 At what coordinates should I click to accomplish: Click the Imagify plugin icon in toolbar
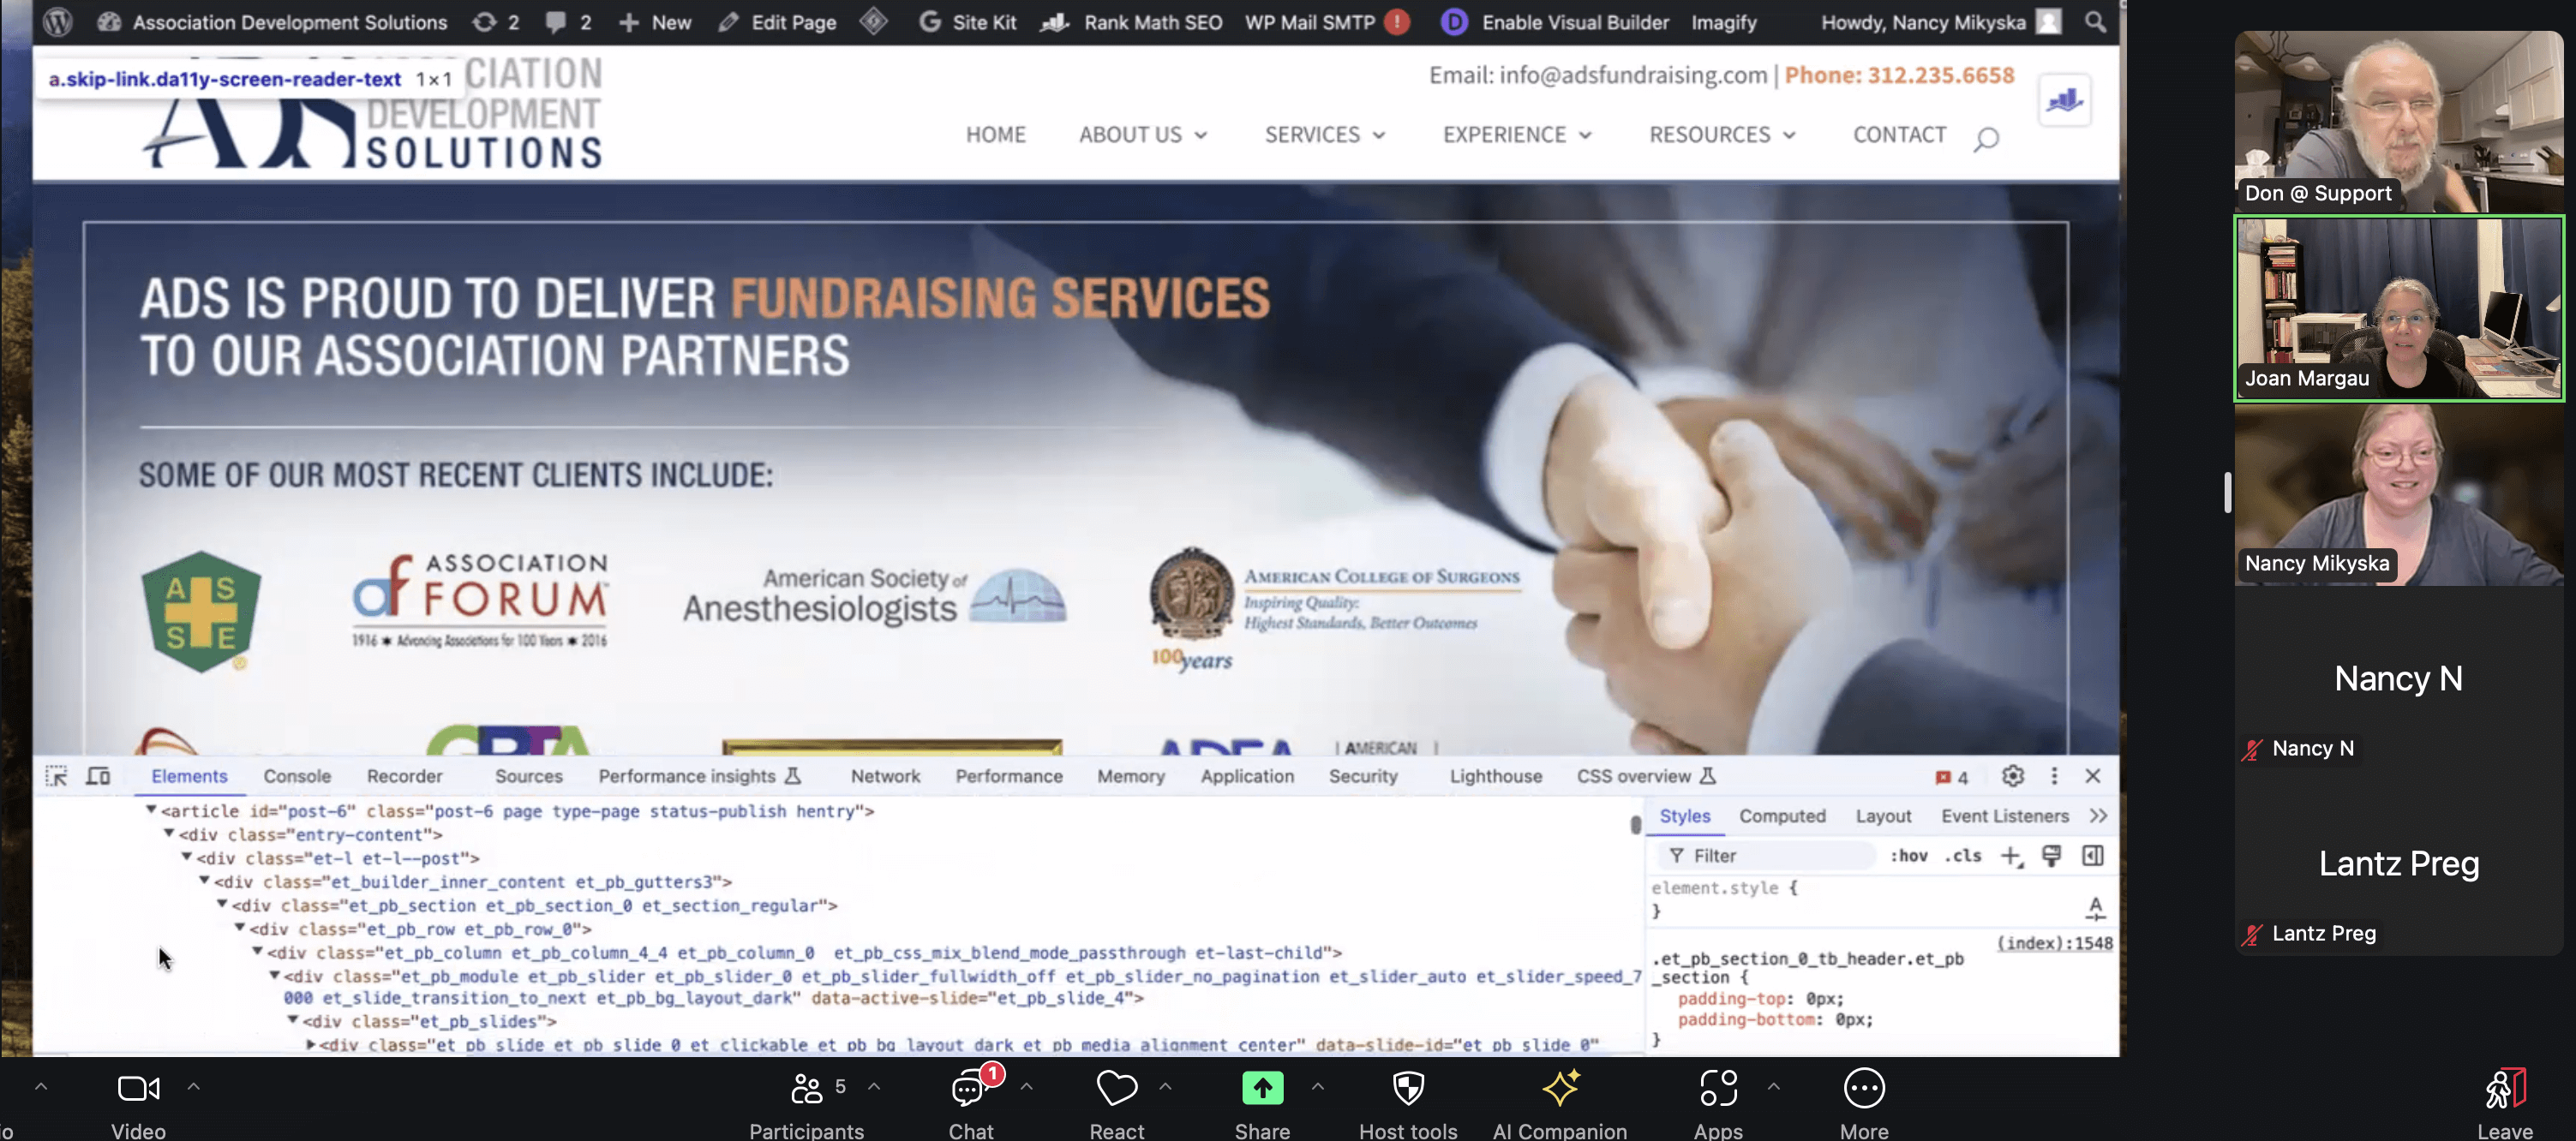click(x=1725, y=23)
